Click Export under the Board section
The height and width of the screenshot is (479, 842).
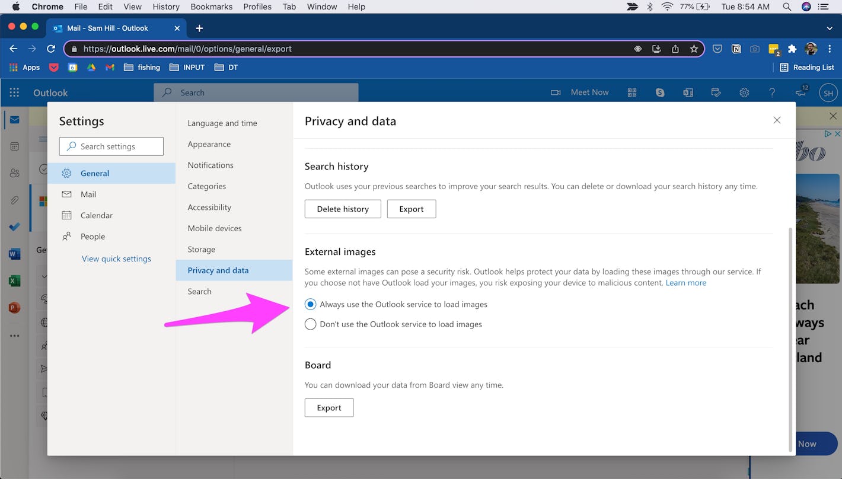click(x=328, y=407)
